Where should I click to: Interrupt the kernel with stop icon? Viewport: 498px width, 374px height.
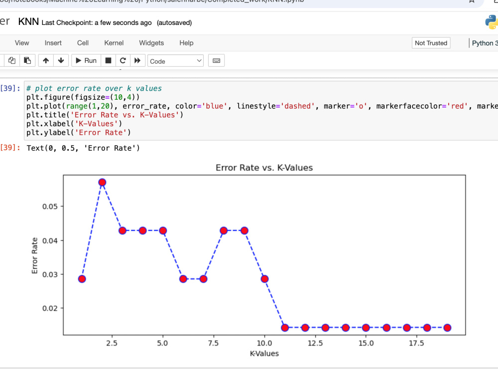tap(107, 60)
